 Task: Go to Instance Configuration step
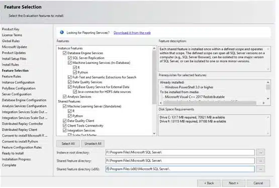pos(18,82)
